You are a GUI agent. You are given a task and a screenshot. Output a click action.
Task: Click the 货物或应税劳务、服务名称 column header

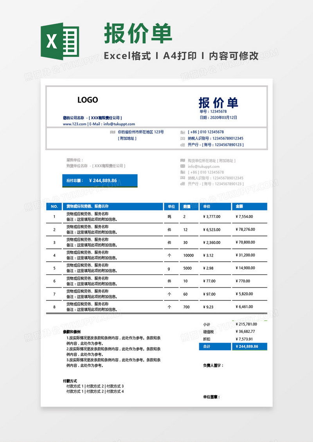tap(113, 207)
